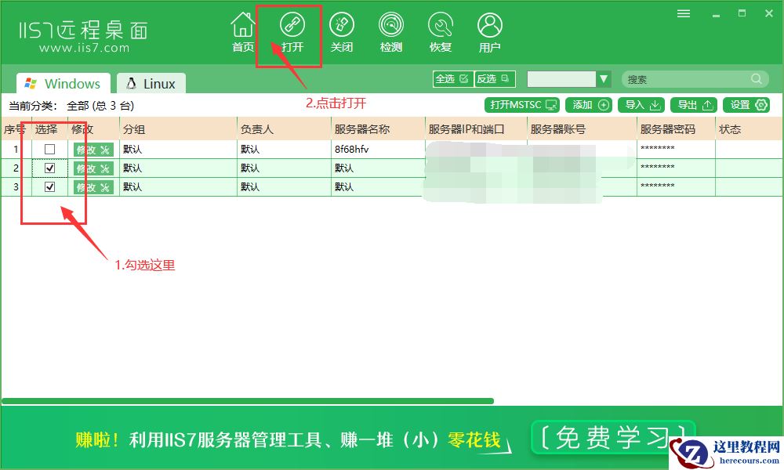
Task: Click the 免费学习 banner button
Action: click(x=614, y=438)
